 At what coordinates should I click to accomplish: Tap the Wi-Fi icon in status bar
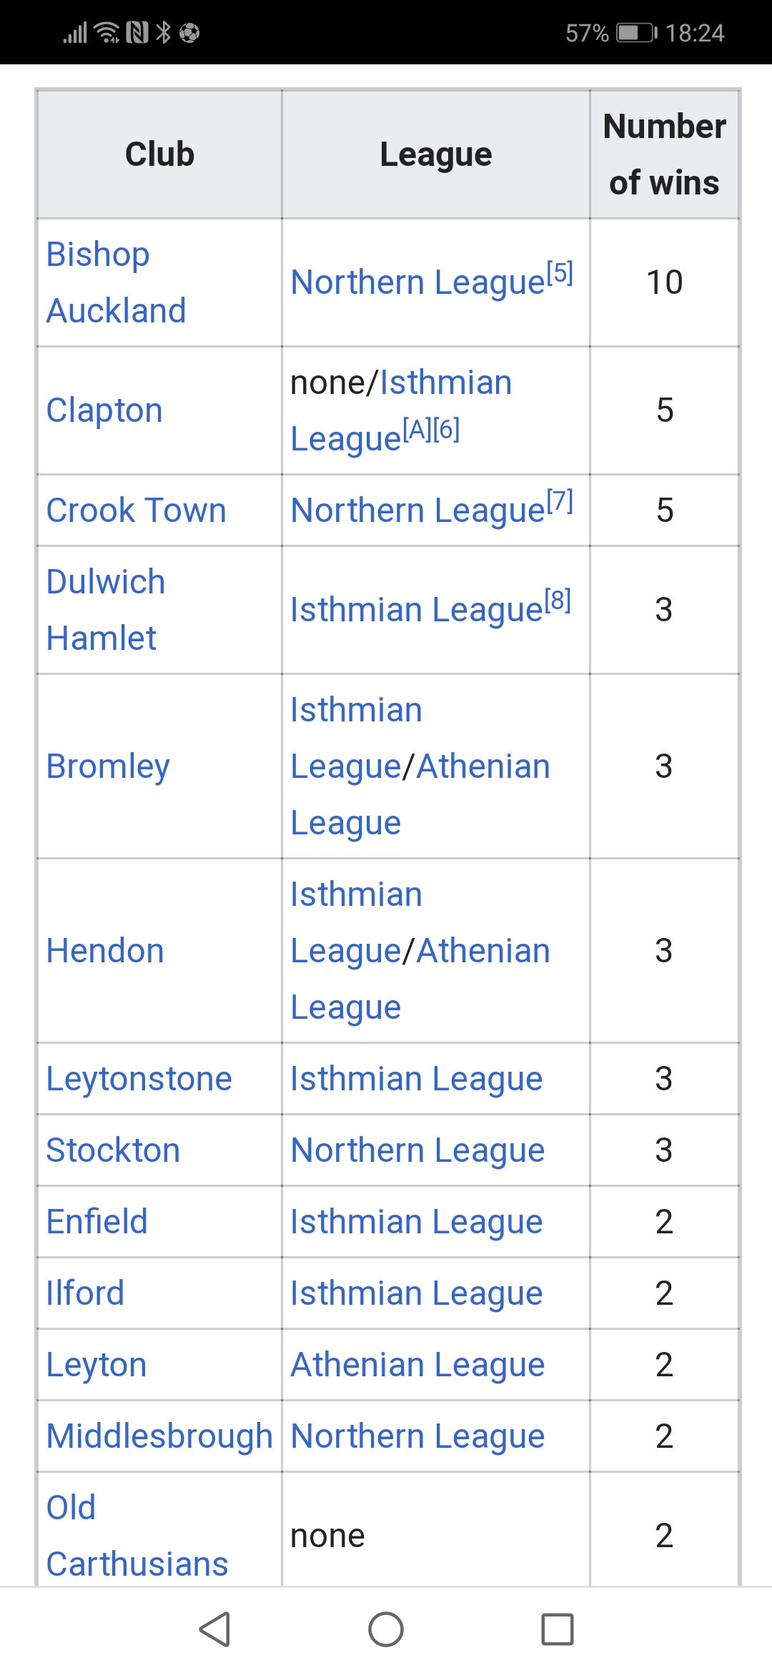tap(107, 32)
